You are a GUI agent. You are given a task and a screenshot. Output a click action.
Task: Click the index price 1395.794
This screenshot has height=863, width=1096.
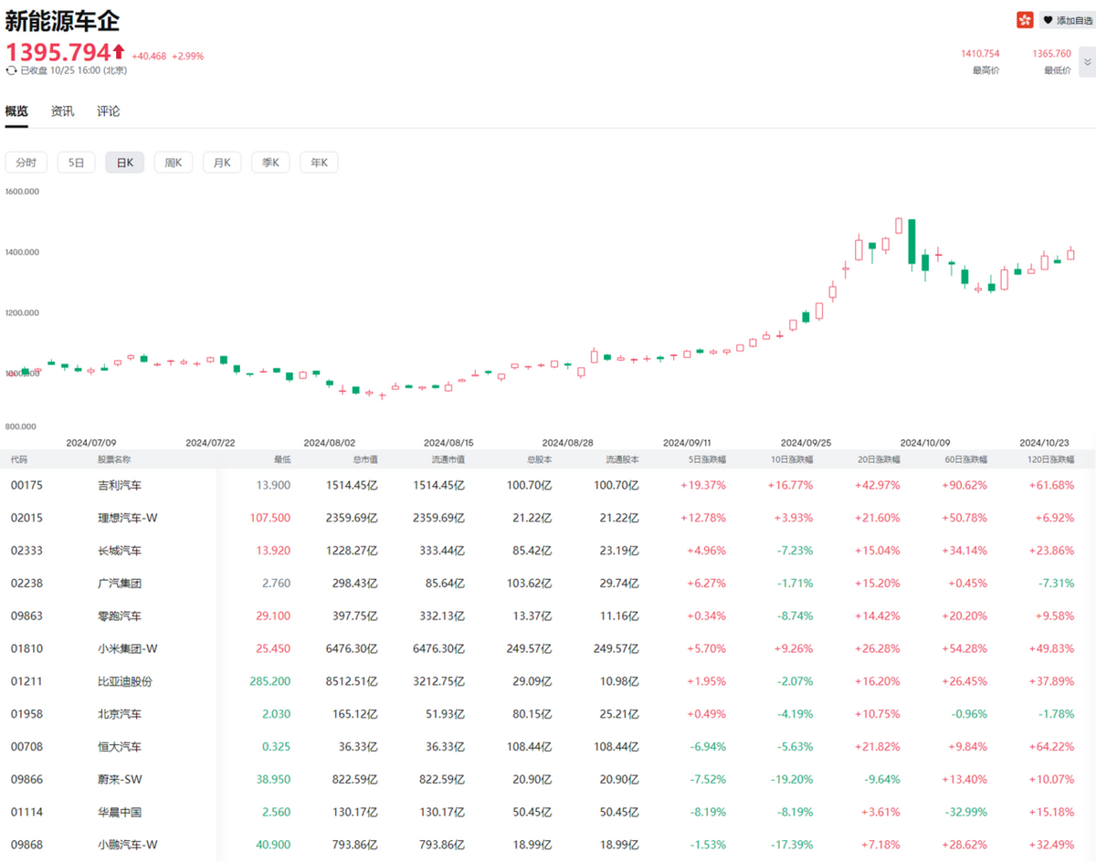pos(58,52)
